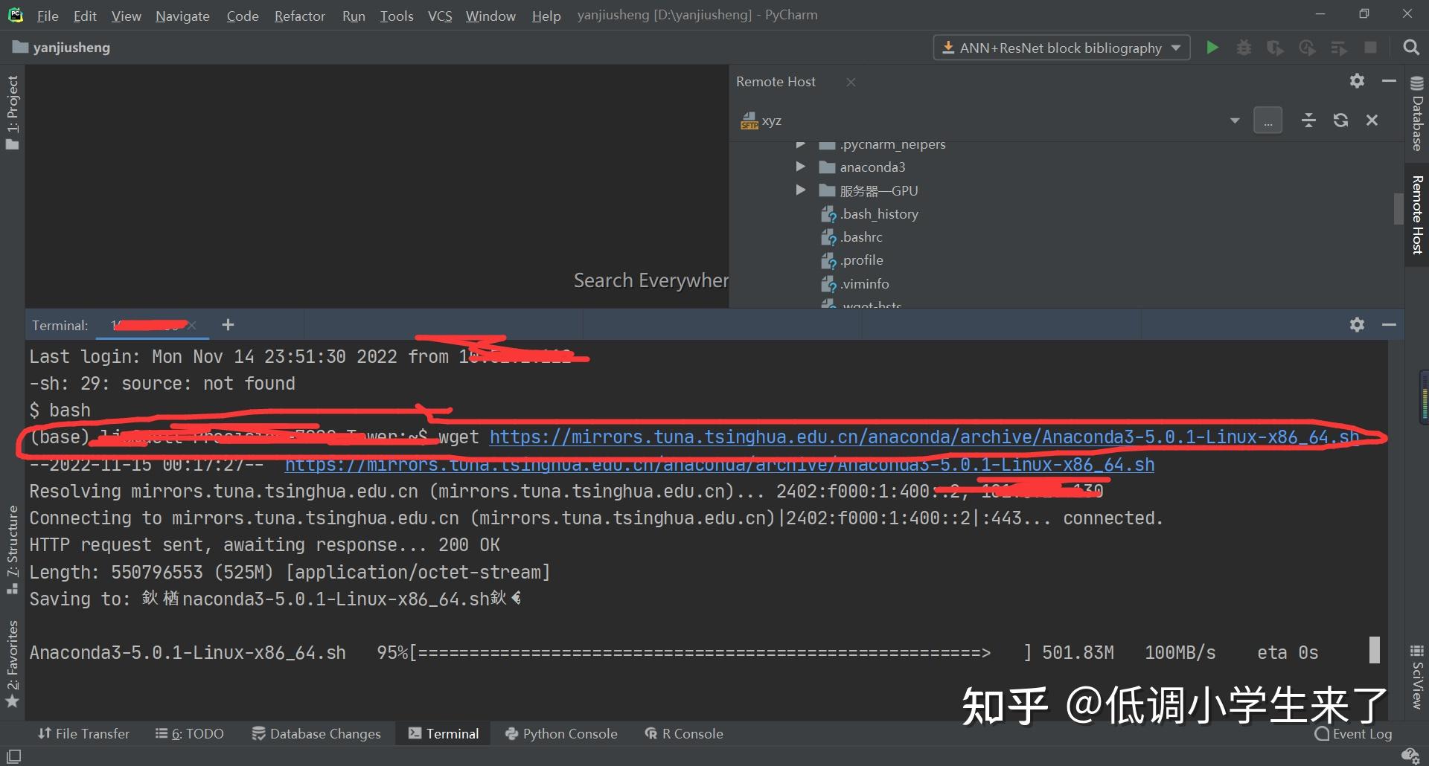Click the wget download progress bar line
1429x766 pixels.
674,653
